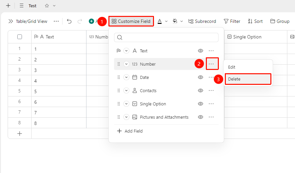Open more options for Text field
The height and width of the screenshot is (173, 295).
coord(211,51)
